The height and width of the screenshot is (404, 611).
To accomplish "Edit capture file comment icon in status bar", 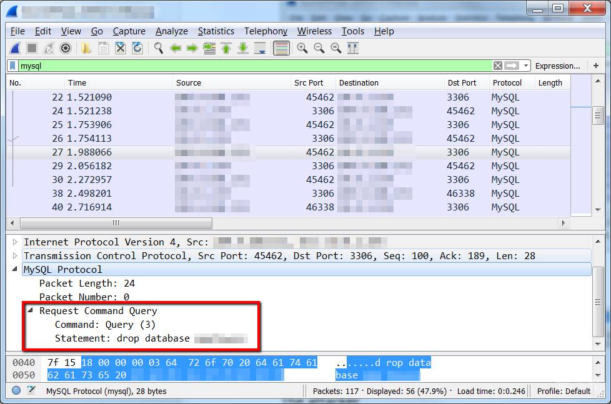I will (x=31, y=390).
